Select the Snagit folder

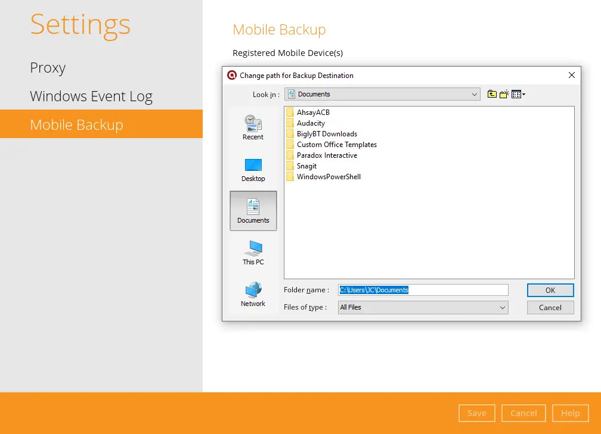pyautogui.click(x=306, y=166)
